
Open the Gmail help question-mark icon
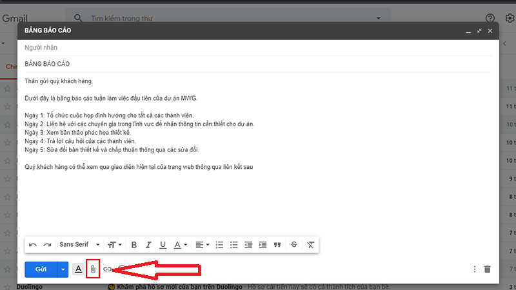point(490,18)
